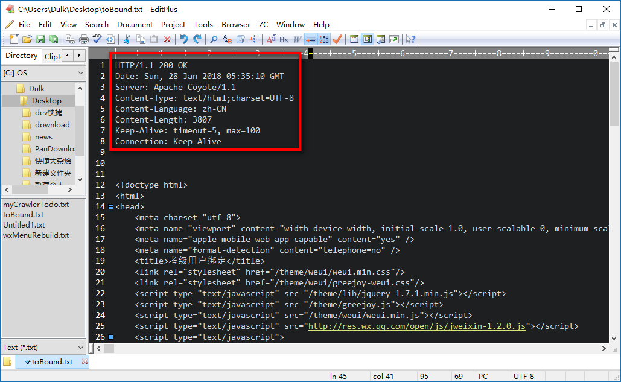This screenshot has width=621, height=382.
Task: Open the Text (*.txt) filter dropdown
Action: (x=43, y=348)
